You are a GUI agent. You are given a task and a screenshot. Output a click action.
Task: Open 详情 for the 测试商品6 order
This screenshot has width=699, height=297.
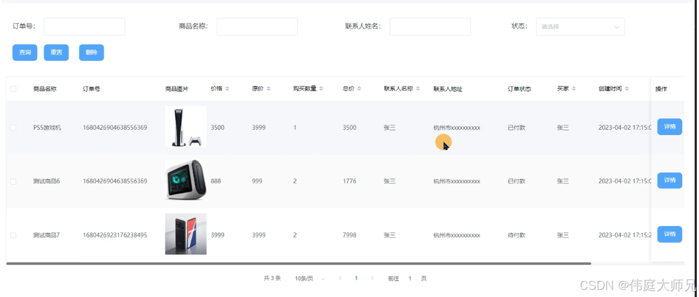point(669,180)
